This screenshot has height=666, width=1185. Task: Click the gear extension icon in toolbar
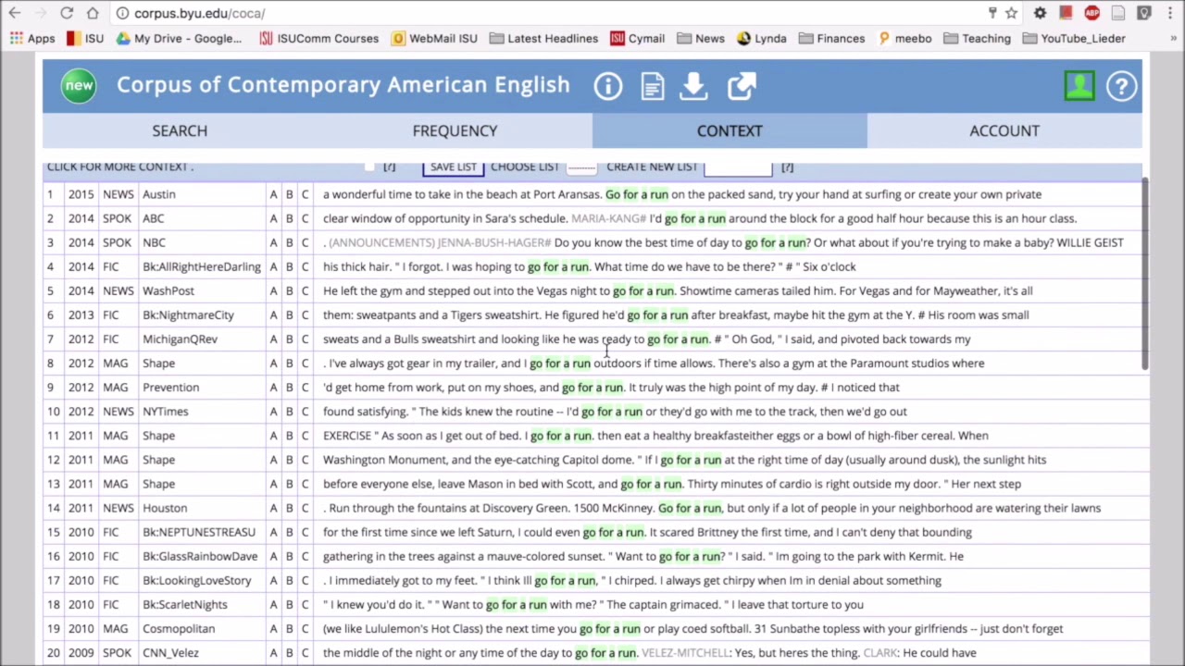[x=1041, y=13]
